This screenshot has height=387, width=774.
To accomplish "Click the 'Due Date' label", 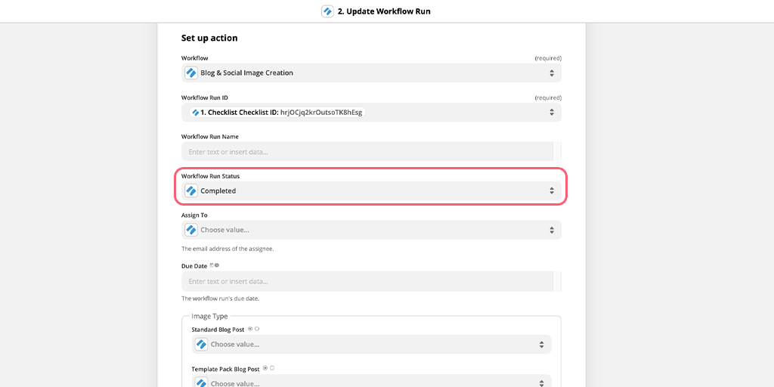I will (194, 265).
